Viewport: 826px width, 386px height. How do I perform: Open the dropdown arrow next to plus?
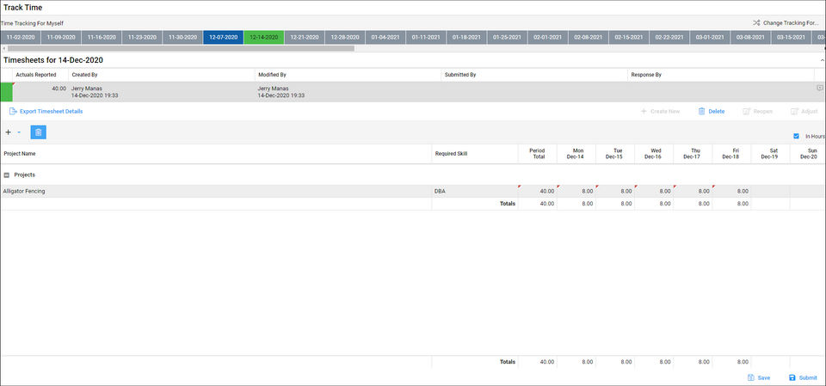point(19,132)
